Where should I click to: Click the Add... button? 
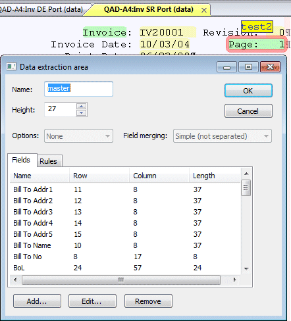click(x=37, y=301)
